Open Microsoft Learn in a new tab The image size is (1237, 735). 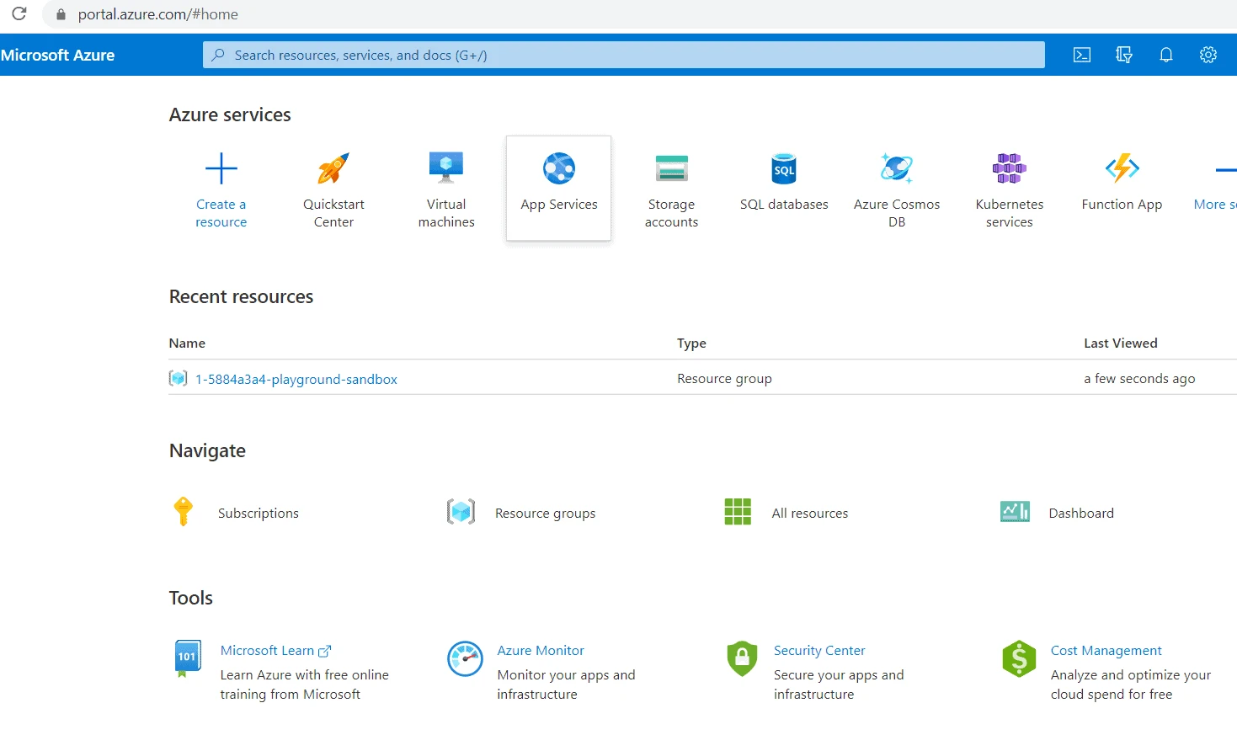point(269,650)
